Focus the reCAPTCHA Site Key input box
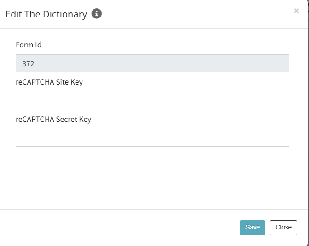Screen dimensions: 309x246 152,100
